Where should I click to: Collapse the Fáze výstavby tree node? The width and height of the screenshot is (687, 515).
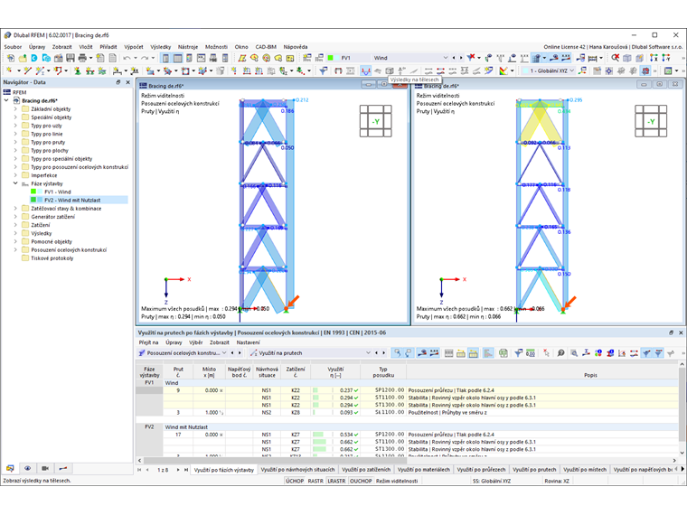[15, 183]
